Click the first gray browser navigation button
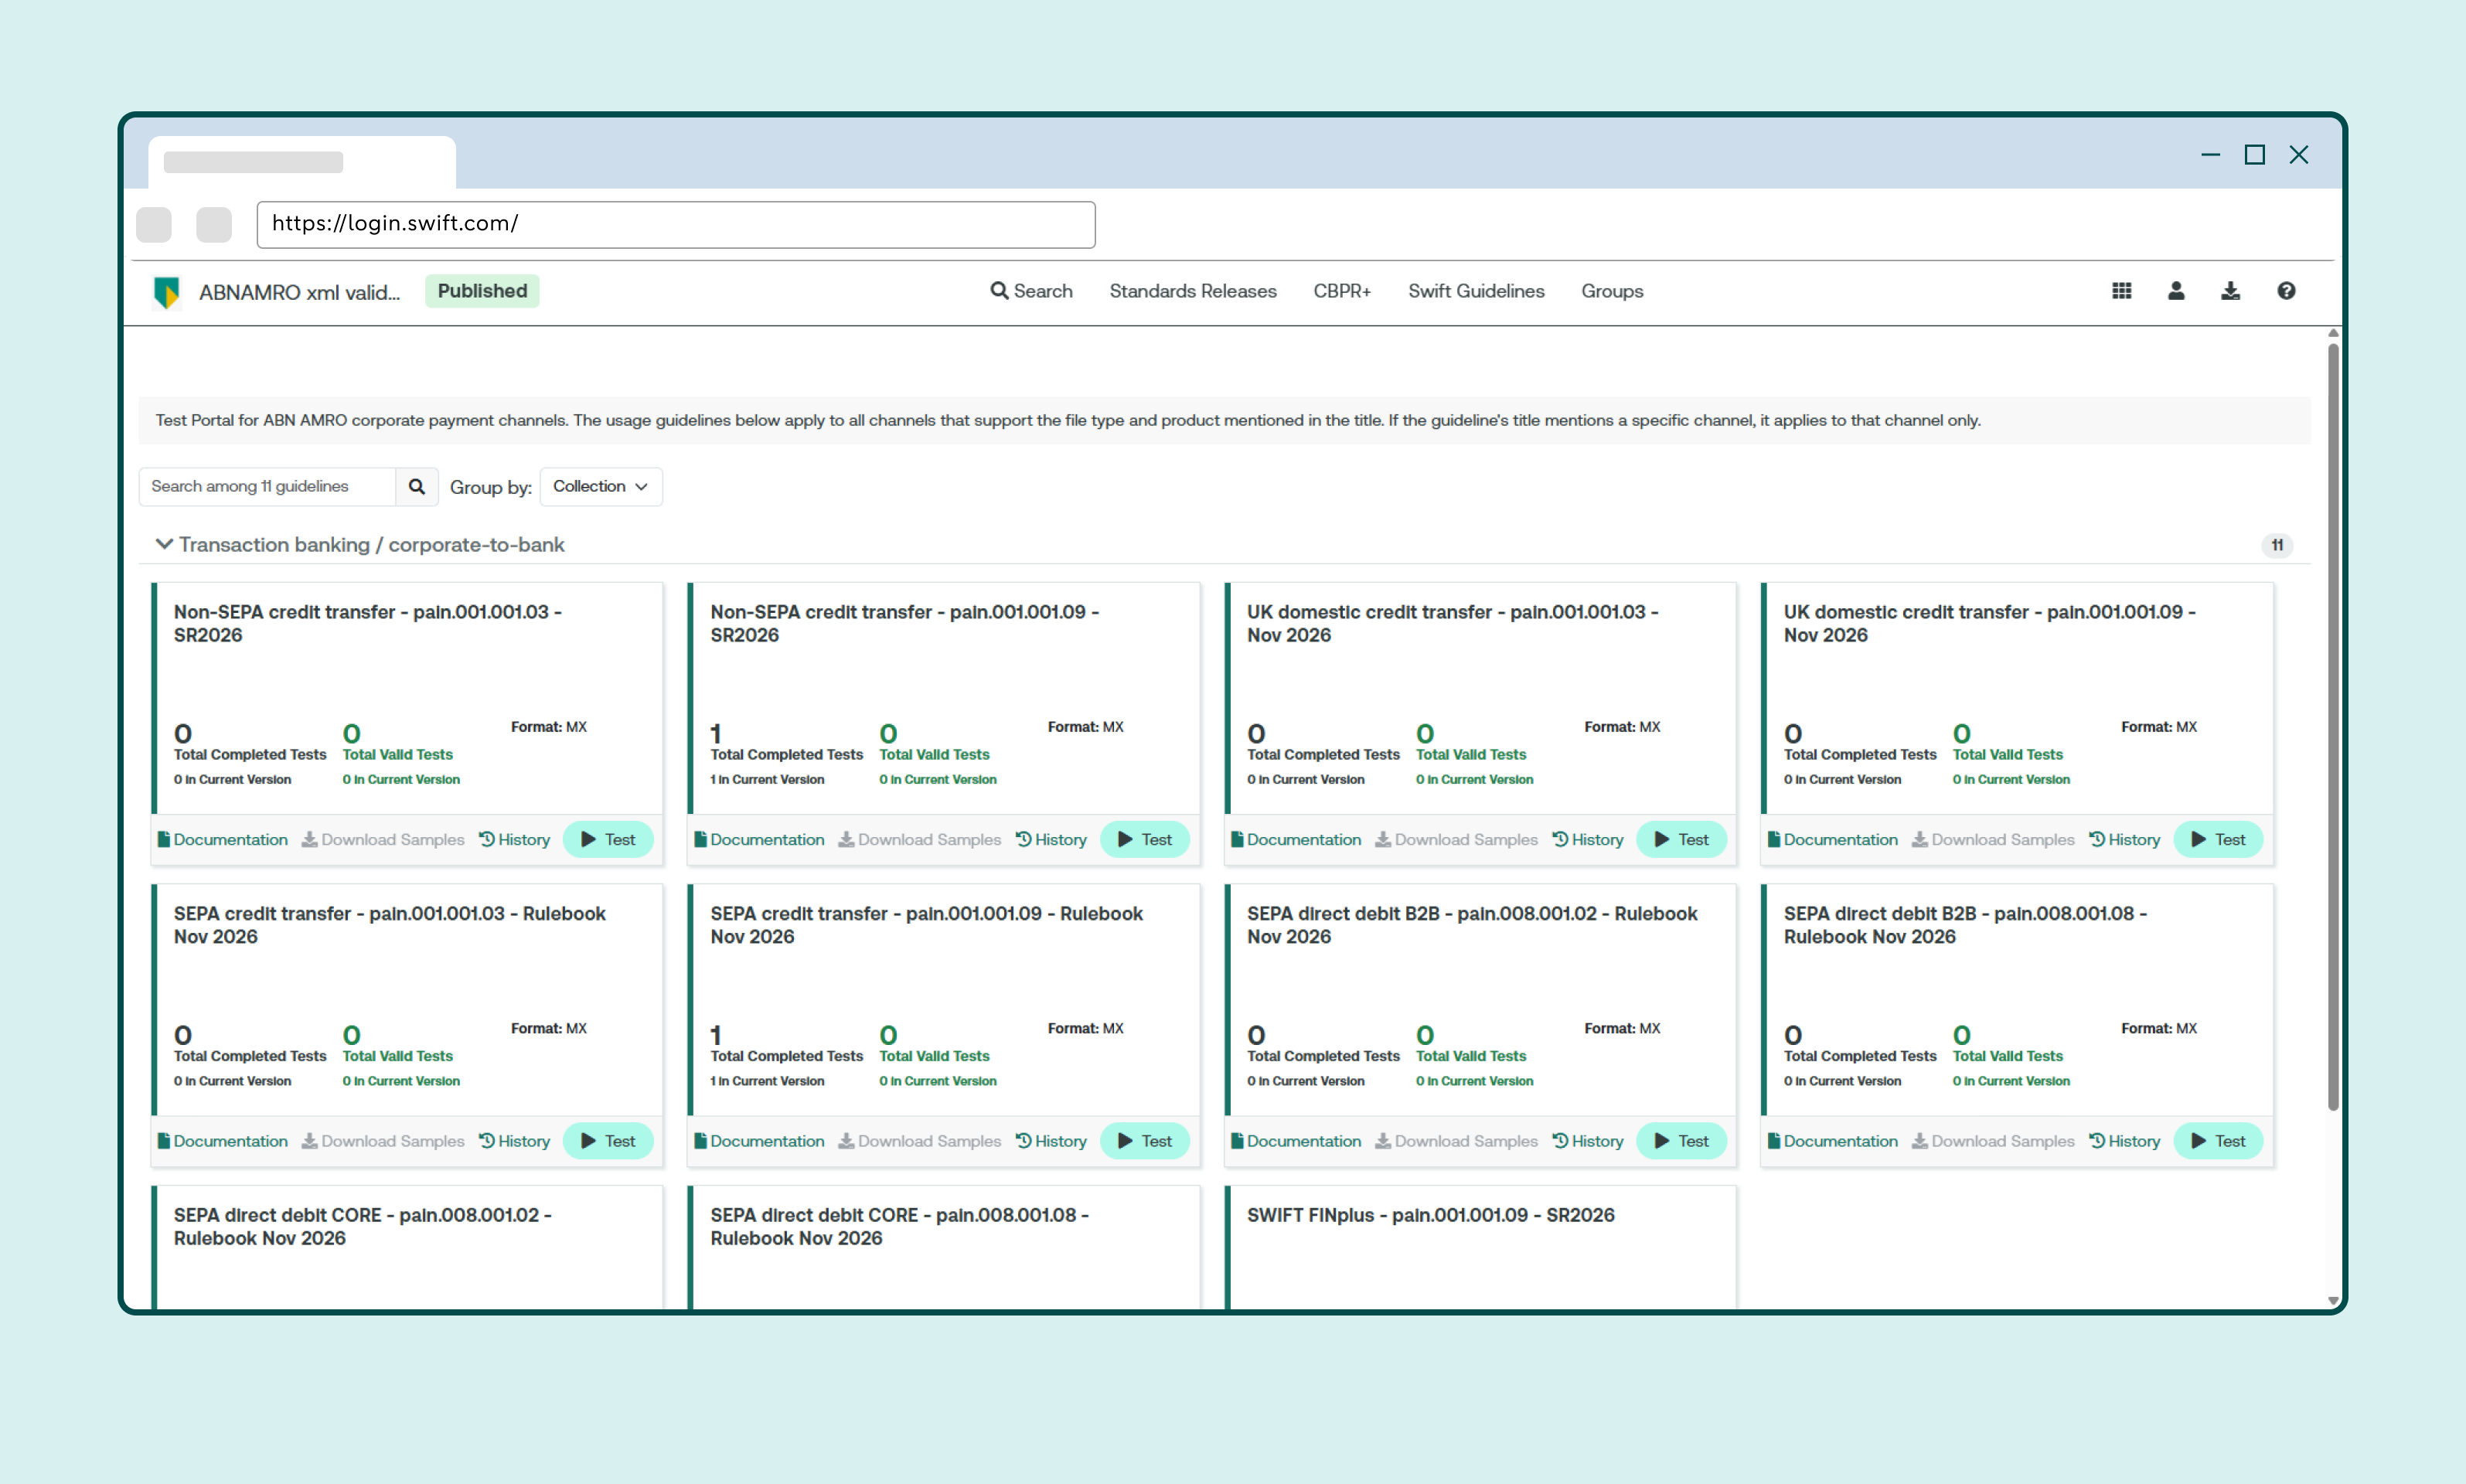 [x=154, y=224]
